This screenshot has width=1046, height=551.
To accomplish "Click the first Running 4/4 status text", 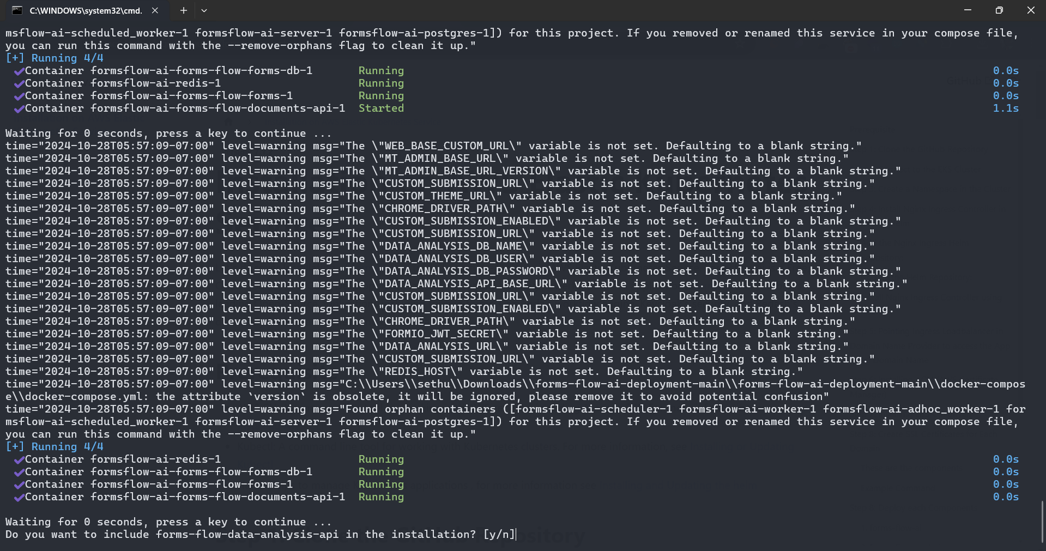I will (x=54, y=58).
